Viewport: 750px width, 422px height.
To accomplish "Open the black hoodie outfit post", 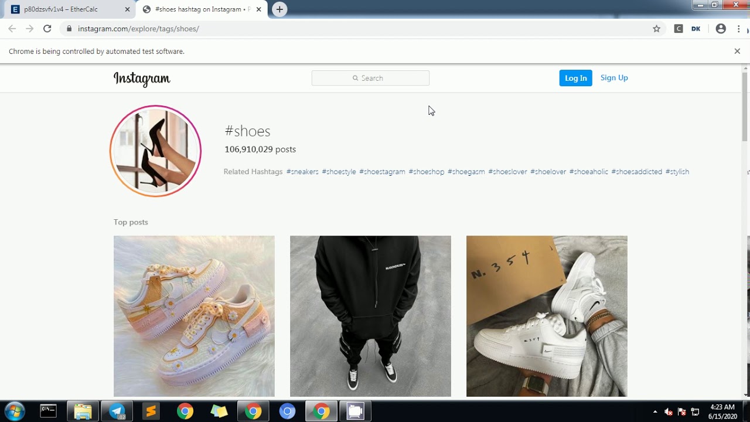I will (370, 316).
